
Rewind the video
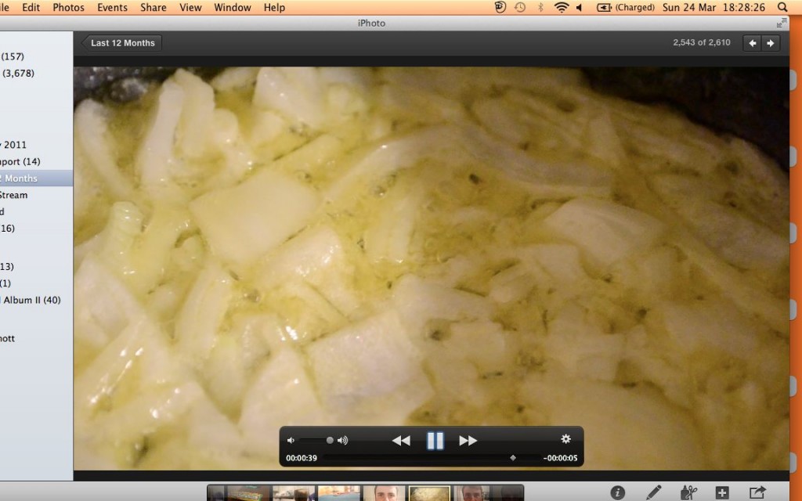point(401,440)
